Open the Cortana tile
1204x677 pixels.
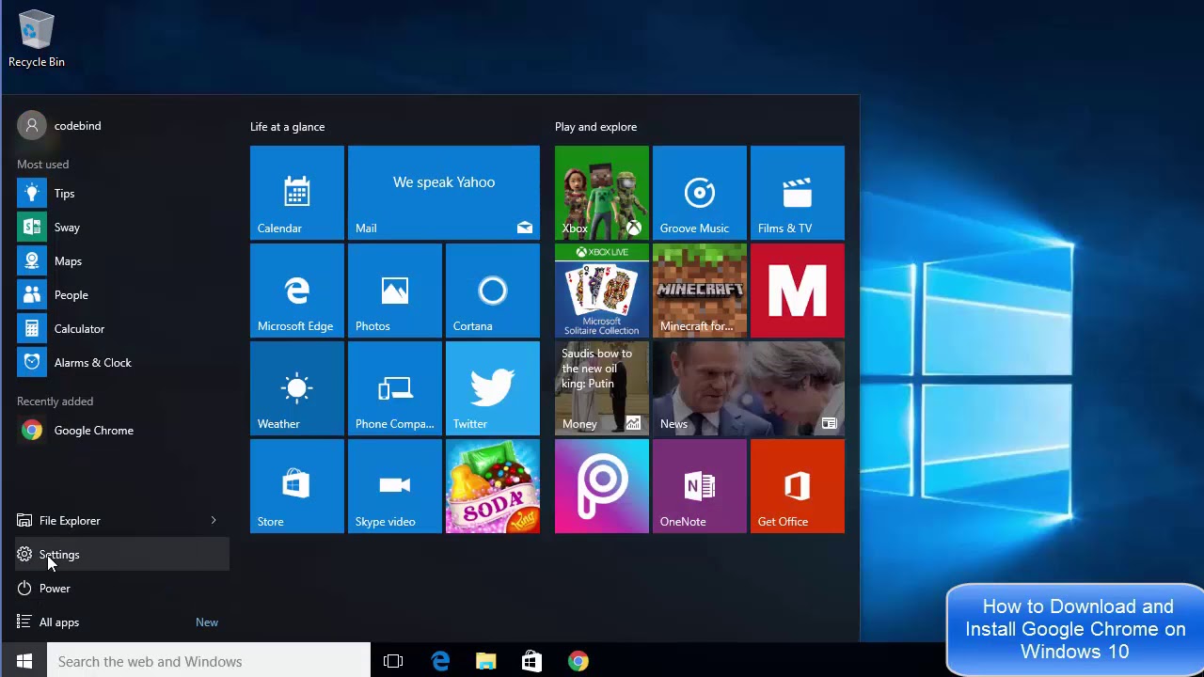[493, 291]
